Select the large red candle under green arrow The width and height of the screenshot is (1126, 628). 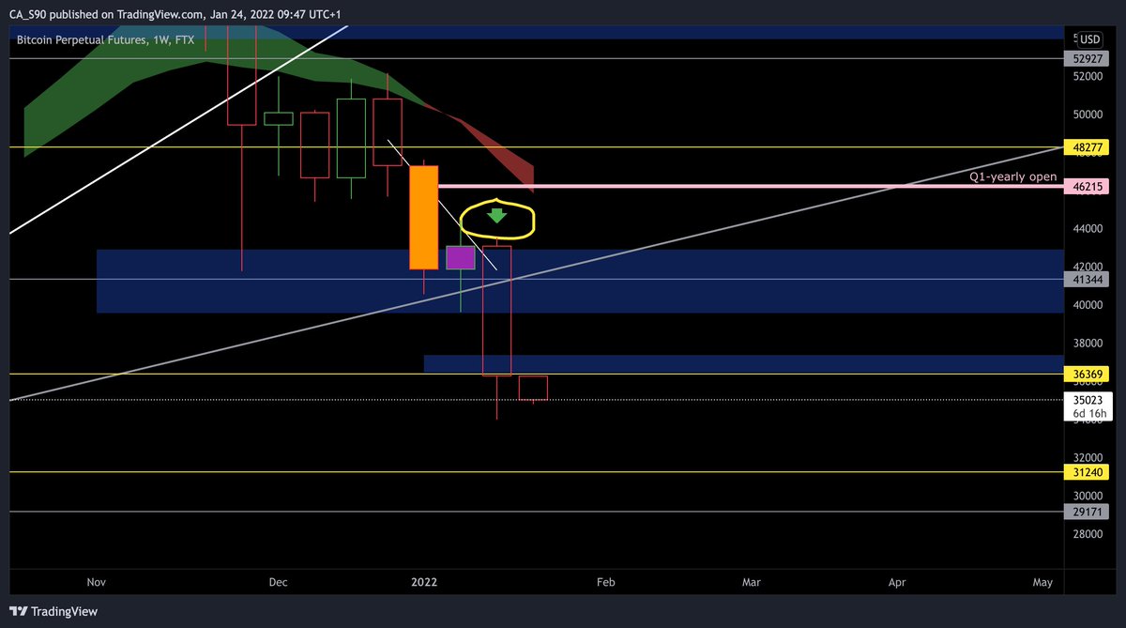(497, 311)
